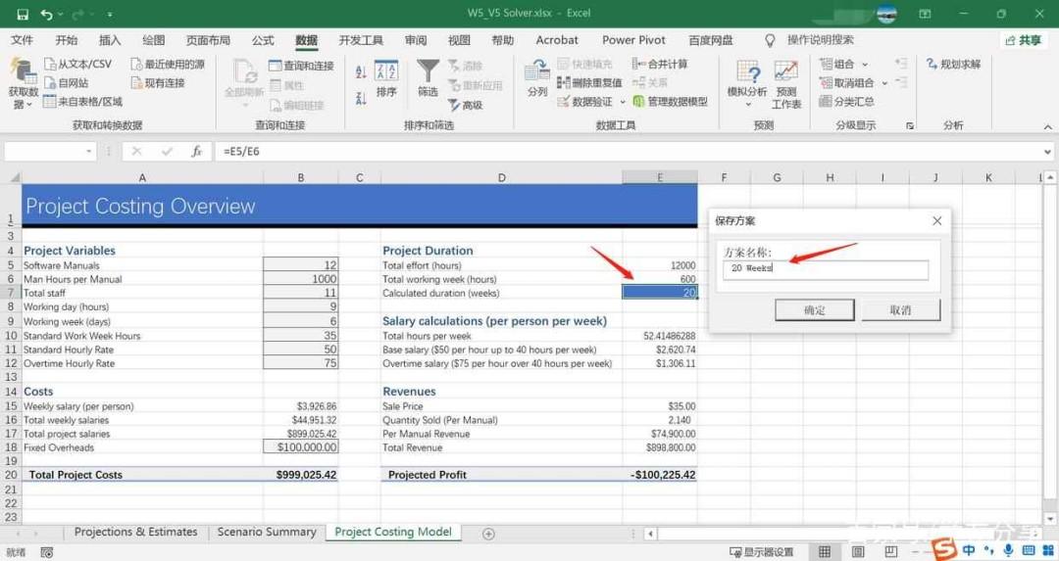Image resolution: width=1059 pixels, height=561 pixels.
Task: Open What-If Analysis (模拟分析) menu
Action: point(747,83)
